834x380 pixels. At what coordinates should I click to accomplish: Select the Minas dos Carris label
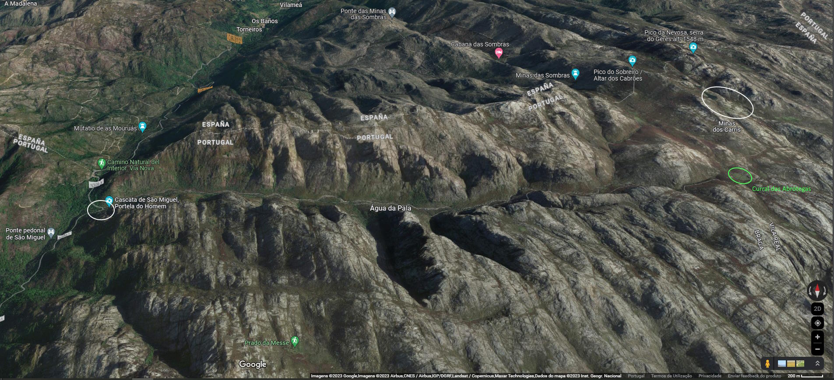click(x=727, y=127)
